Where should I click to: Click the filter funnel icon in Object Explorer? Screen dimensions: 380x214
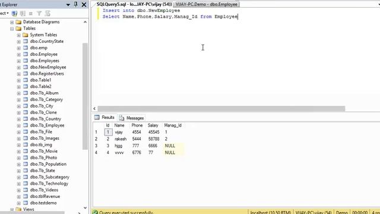coord(39,13)
